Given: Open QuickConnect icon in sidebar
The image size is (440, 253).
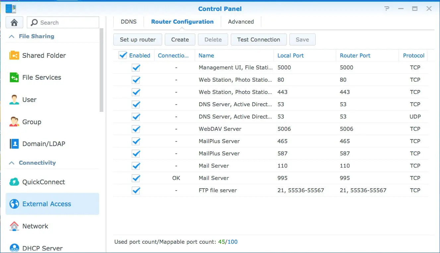Looking at the screenshot, I should click(x=14, y=182).
